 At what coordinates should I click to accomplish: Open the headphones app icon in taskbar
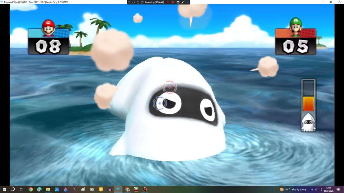109,190
